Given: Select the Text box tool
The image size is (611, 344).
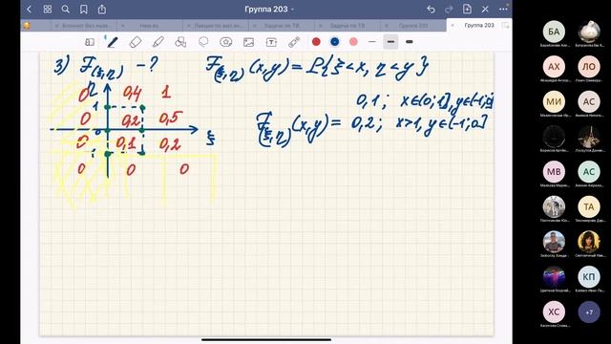Looking at the screenshot, I should 271,42.
